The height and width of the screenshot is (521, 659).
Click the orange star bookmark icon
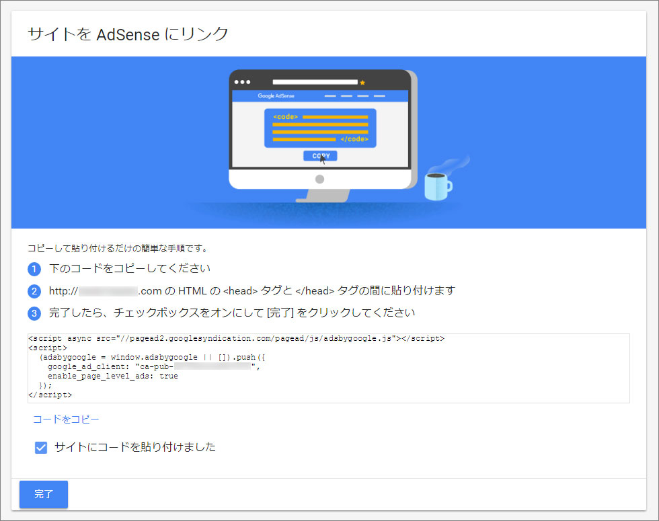point(362,81)
